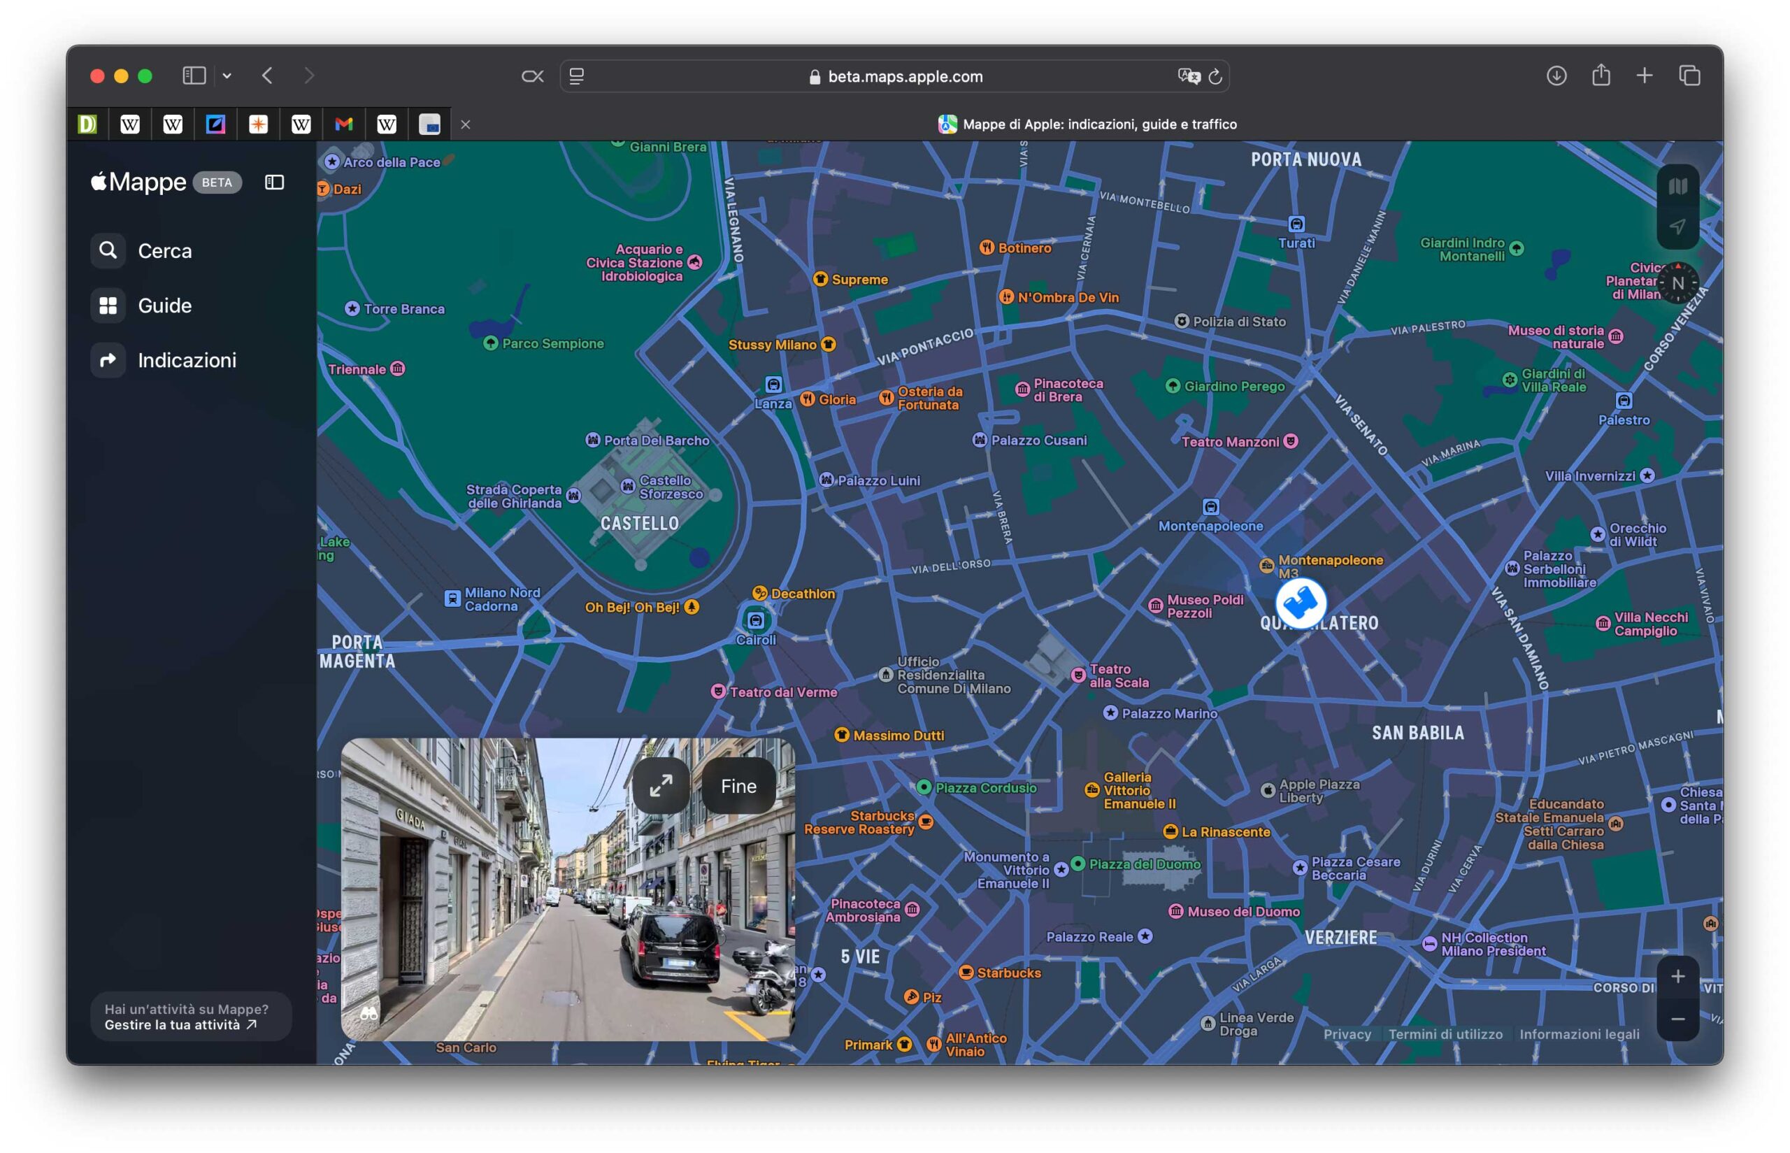
Task: Click the Safari downloads icon
Action: pos(1556,76)
